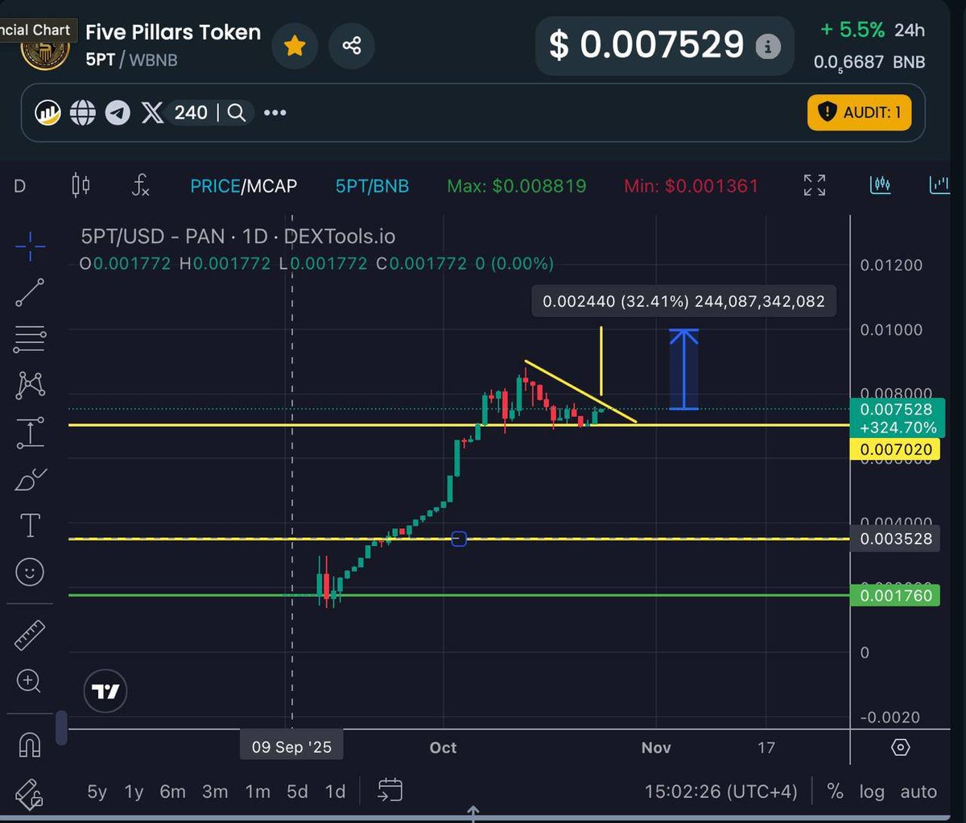966x823 pixels.
Task: Select the ruler measure tool
Action: [30, 635]
